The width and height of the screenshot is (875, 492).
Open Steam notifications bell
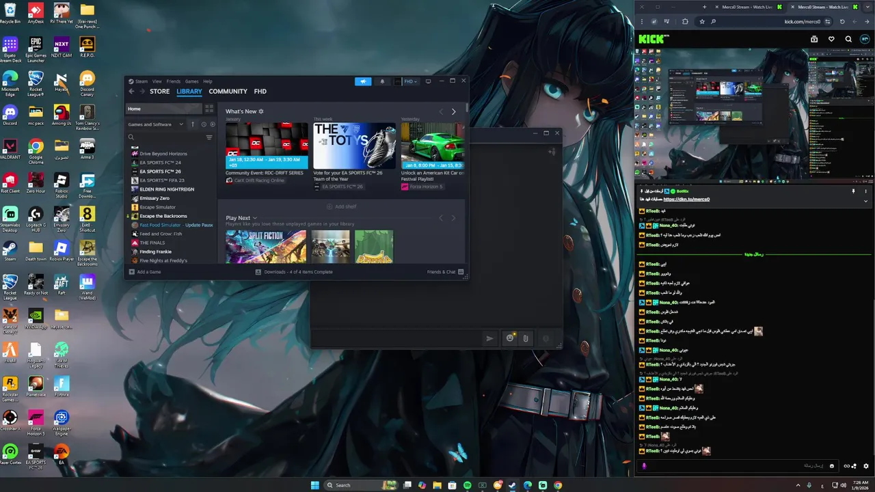(x=382, y=81)
